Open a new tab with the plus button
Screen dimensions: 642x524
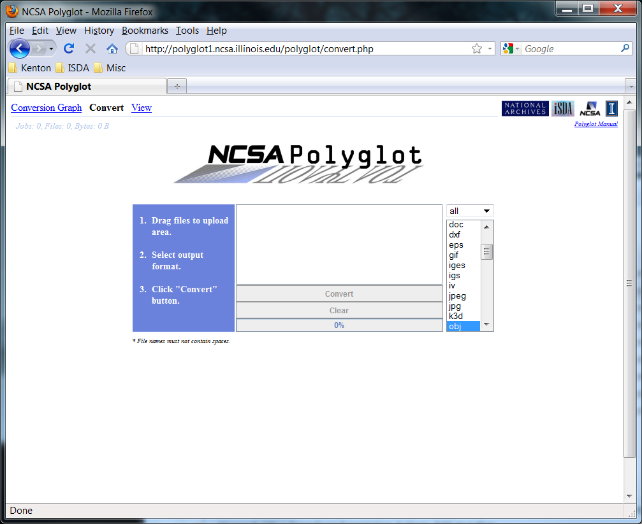(177, 87)
